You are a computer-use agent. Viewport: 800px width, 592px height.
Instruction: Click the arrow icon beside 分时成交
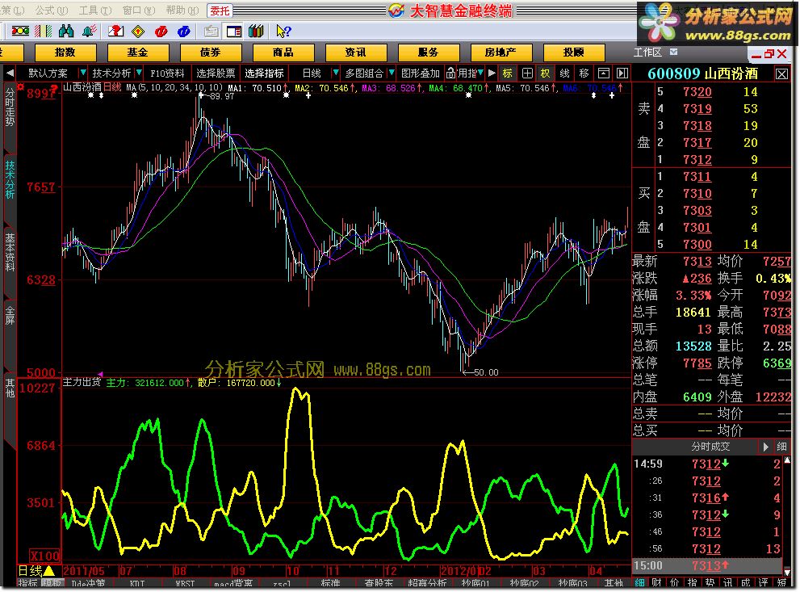tap(766, 447)
